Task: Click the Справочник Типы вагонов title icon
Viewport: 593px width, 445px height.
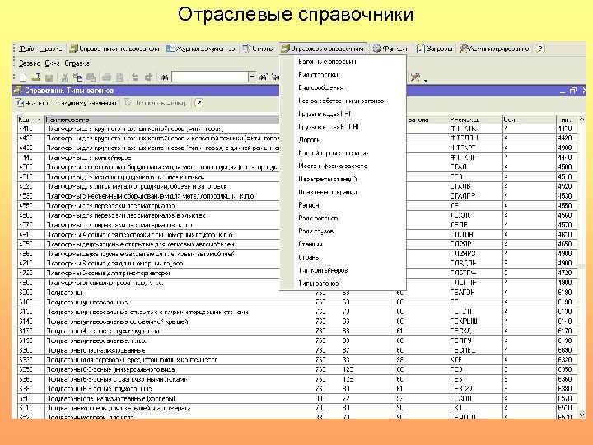Action: (x=17, y=91)
